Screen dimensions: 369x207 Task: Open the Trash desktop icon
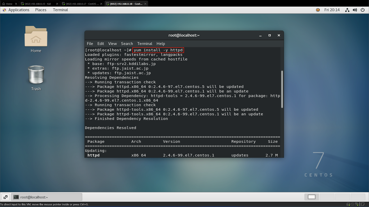pyautogui.click(x=36, y=78)
